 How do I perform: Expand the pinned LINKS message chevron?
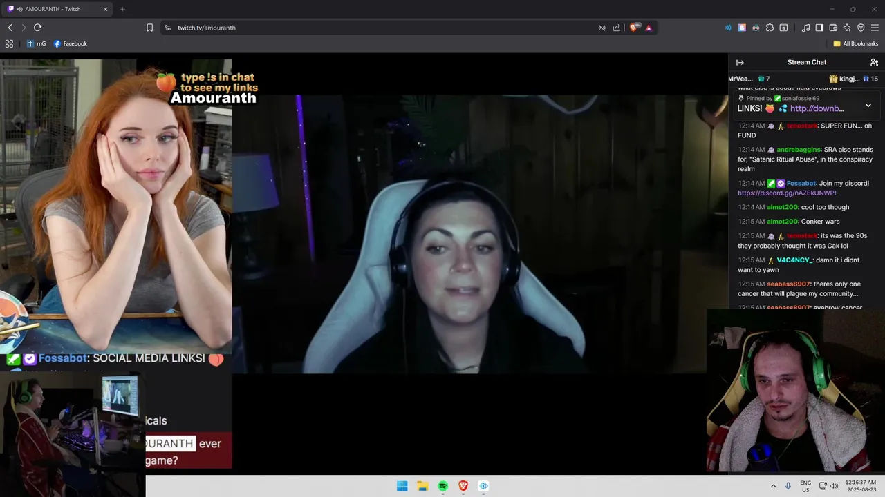(868, 106)
